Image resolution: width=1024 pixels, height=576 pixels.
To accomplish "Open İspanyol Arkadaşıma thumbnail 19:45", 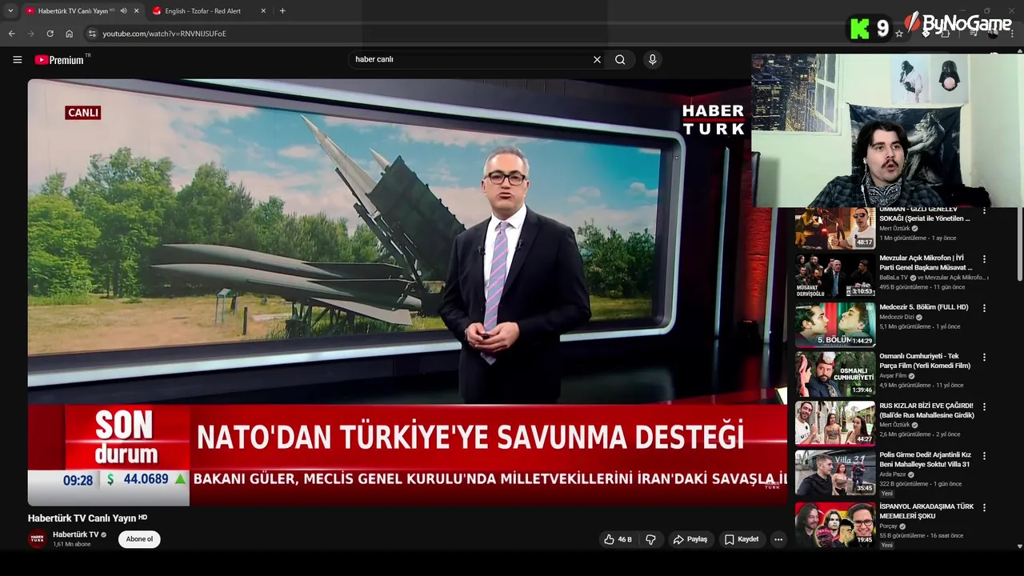I will [x=834, y=524].
